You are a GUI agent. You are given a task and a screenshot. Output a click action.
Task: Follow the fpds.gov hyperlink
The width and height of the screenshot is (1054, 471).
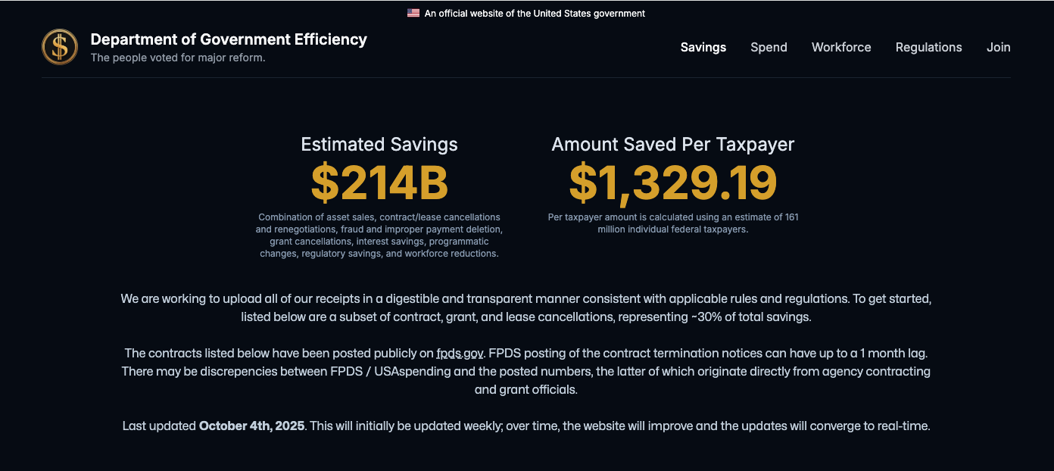click(x=460, y=353)
